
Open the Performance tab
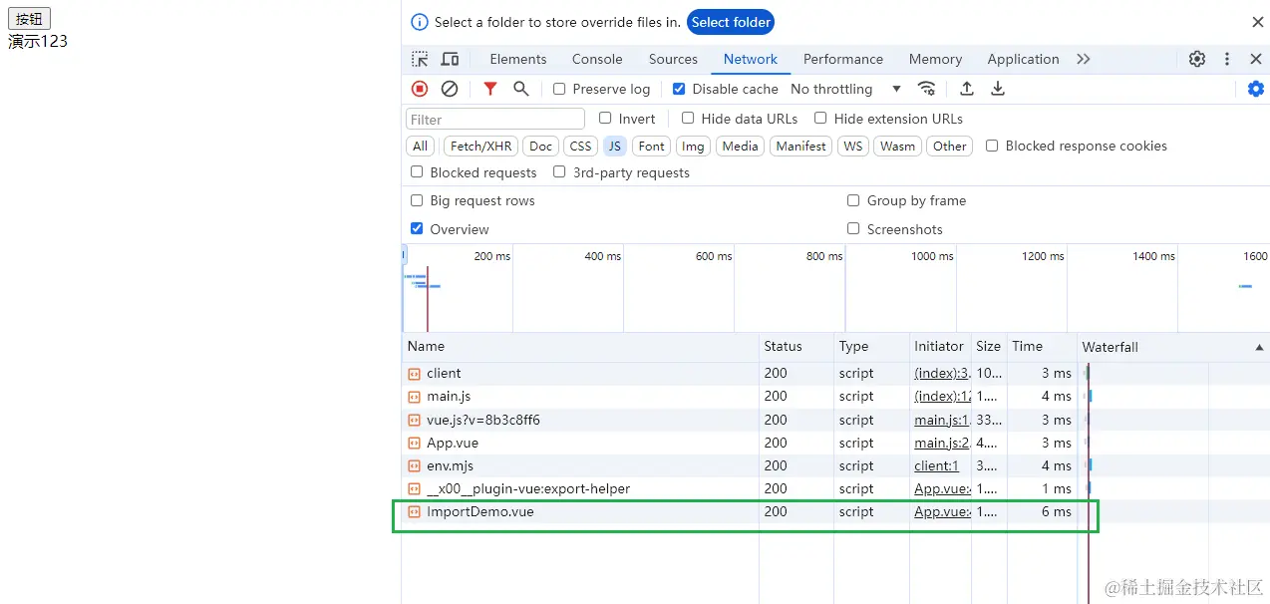[843, 59]
